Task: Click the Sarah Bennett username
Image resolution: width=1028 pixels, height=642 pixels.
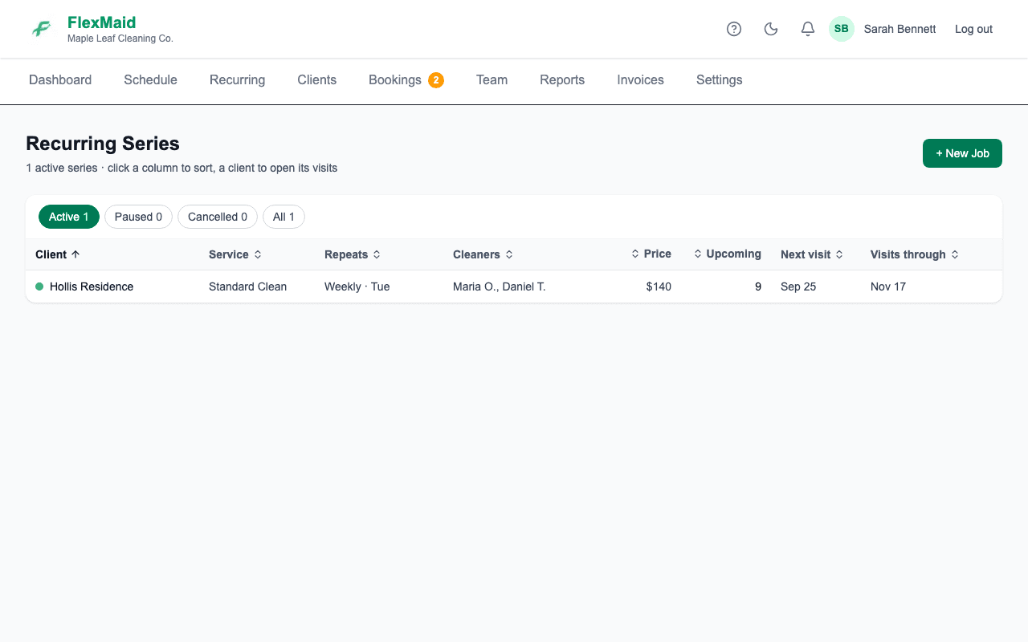Action: [899, 29]
